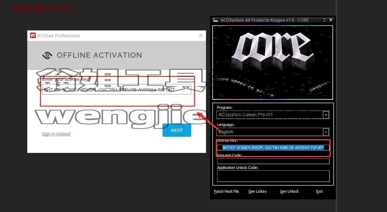Screen dimensions: 387x212
Task: Select the ACDsystem Canvas Pro v16 combo box
Action: click(273, 115)
